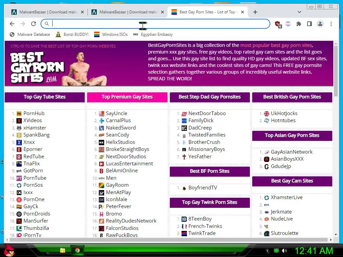
Task: Follow the 'most popular best gay porn sites' link
Action: point(276,45)
